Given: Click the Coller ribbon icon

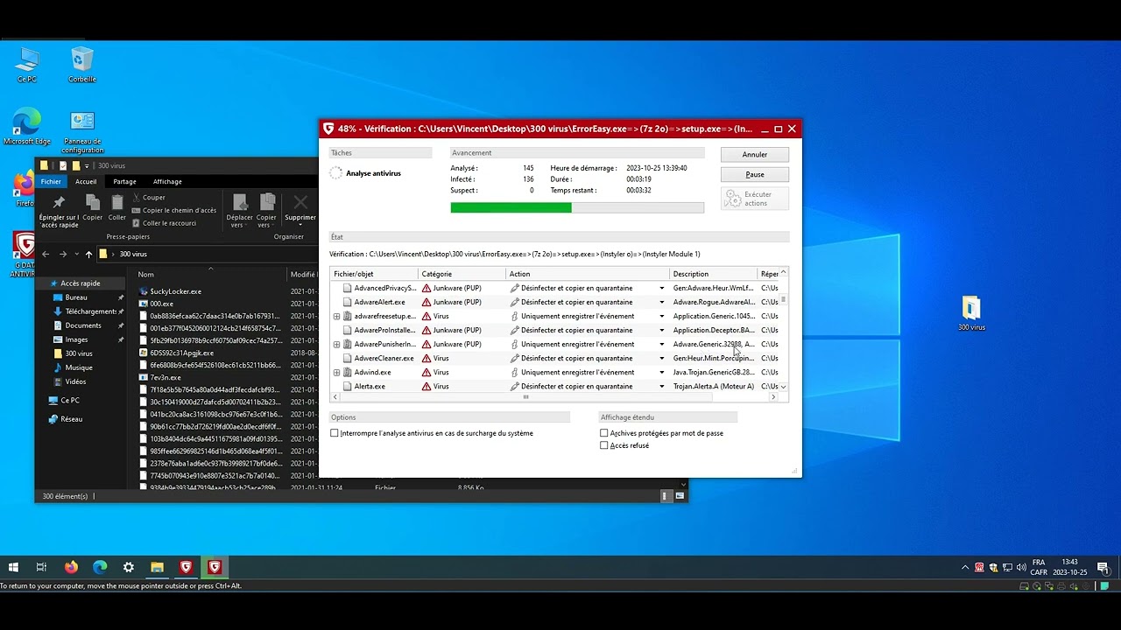Looking at the screenshot, I should pyautogui.click(x=117, y=207).
